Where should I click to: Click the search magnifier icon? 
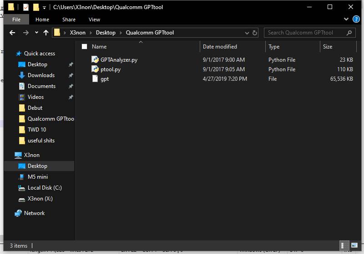coord(349,33)
